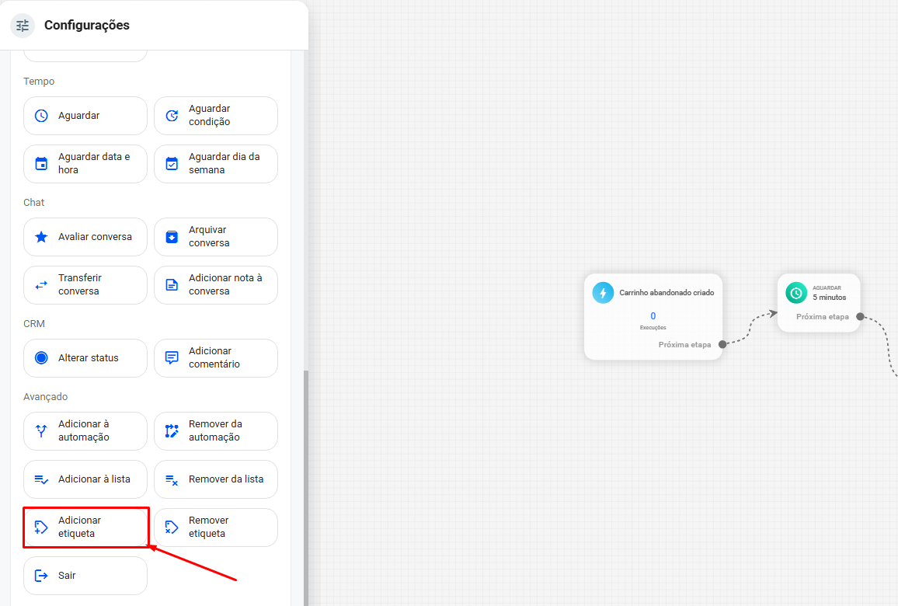Select the Aguardar clock icon
This screenshot has width=898, height=606.
click(41, 116)
